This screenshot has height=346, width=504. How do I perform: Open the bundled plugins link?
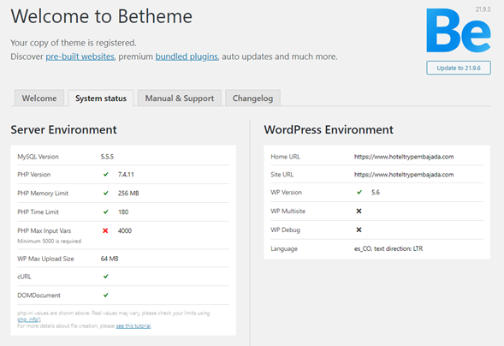click(187, 57)
